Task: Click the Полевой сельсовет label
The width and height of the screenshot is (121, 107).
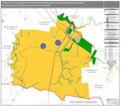Action: (x=7, y=47)
